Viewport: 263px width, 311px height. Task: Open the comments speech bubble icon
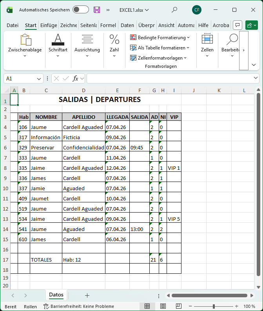coord(237,25)
